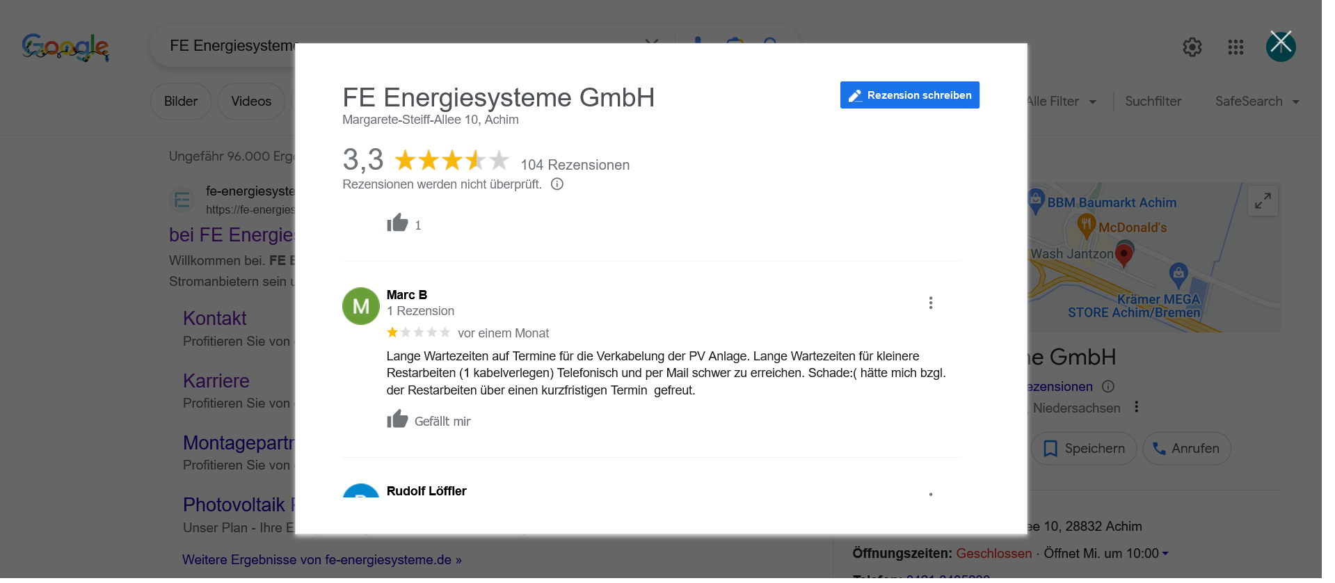This screenshot has width=1335, height=583.
Task: Open the Google apps grid
Action: [1236, 47]
